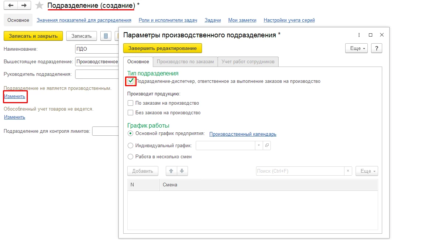Open the Еще dropdown beside the search field
The image size is (444, 240).
click(367, 171)
